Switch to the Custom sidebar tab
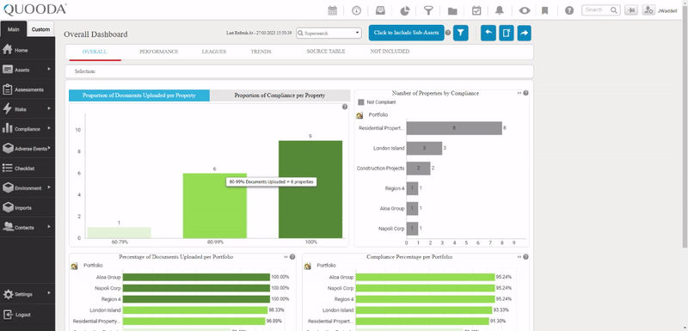The image size is (688, 331). click(x=40, y=29)
